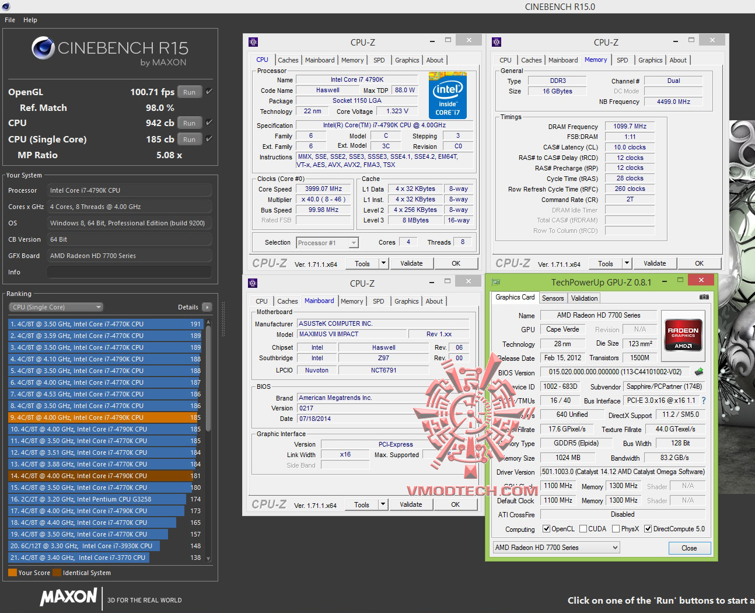
Task: Toggle the CUDA checkbox in GPU-Z
Action: (x=583, y=529)
